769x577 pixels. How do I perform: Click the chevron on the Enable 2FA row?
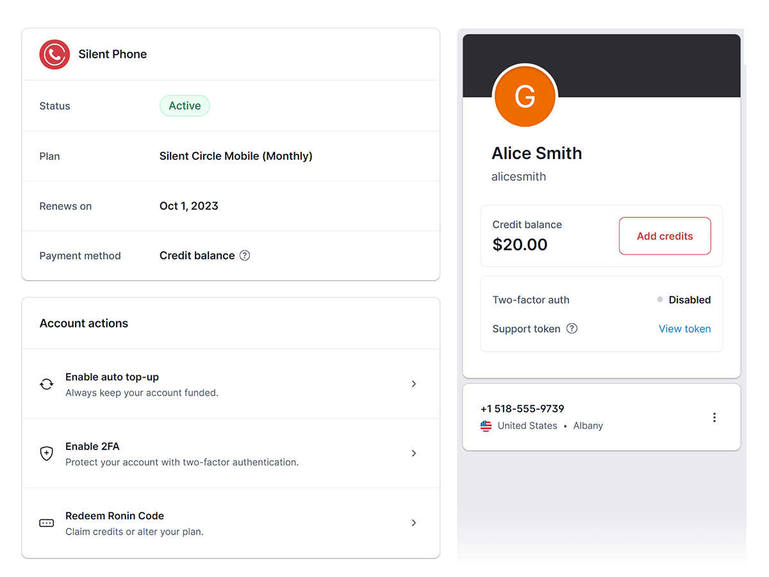point(414,453)
